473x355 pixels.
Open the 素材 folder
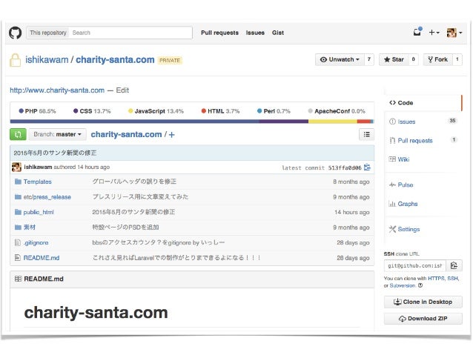(29, 227)
